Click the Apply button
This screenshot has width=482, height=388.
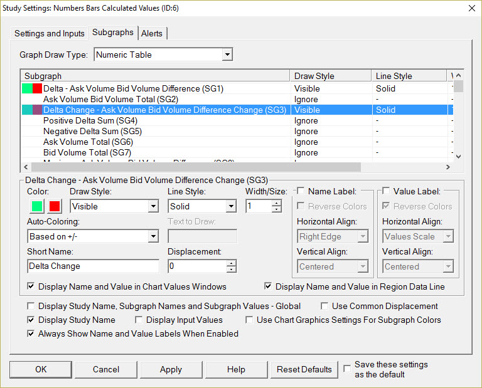[x=171, y=369]
